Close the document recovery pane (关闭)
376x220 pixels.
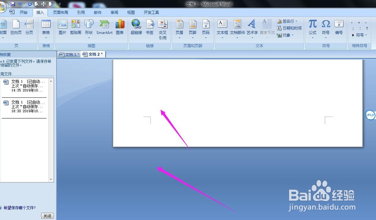coord(47,216)
